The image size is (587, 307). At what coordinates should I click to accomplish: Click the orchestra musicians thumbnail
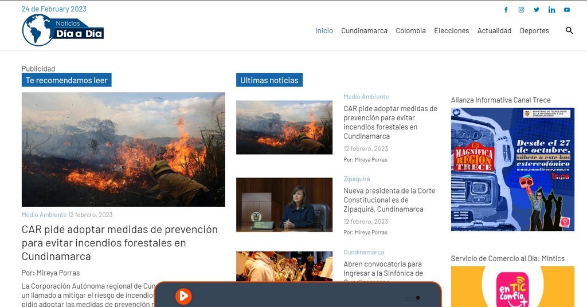point(284,266)
